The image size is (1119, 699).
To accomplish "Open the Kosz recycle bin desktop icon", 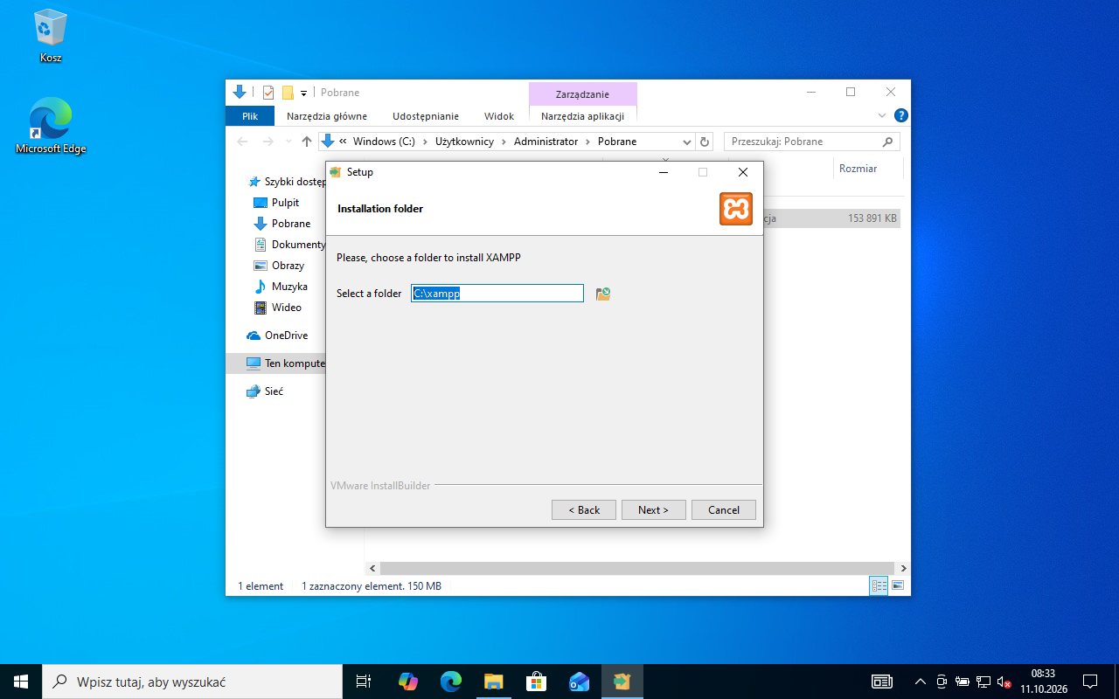I will point(51,37).
